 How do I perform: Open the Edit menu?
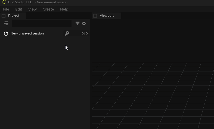point(19,9)
